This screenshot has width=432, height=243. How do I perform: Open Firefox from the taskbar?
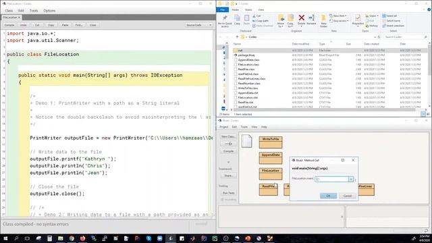[82, 238]
